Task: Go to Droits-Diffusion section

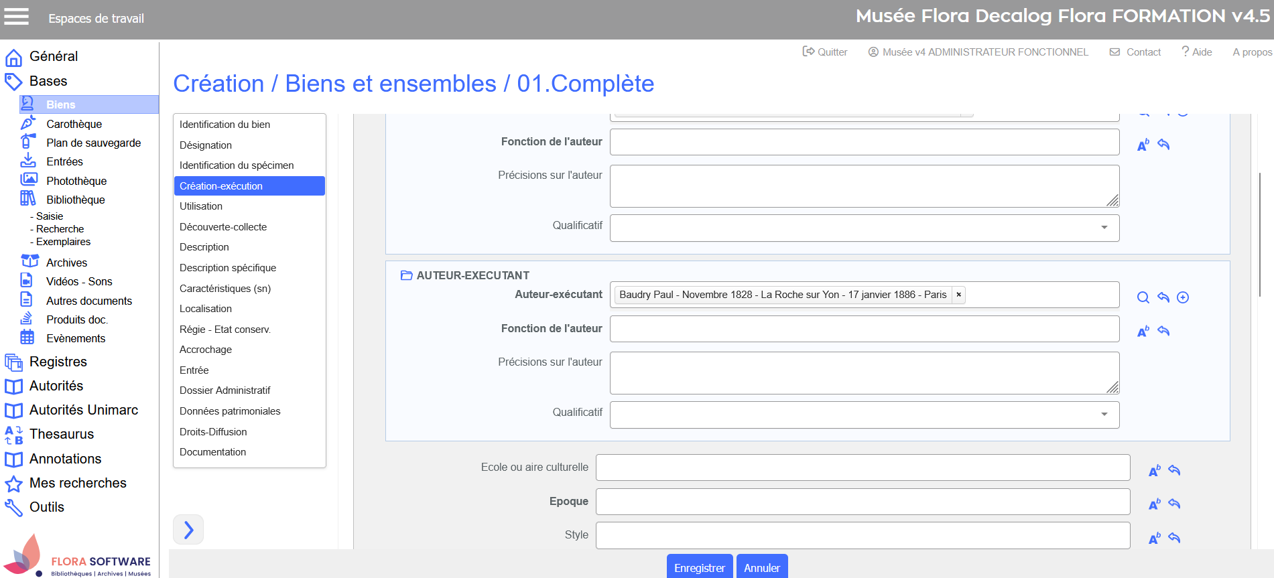Action: [213, 432]
